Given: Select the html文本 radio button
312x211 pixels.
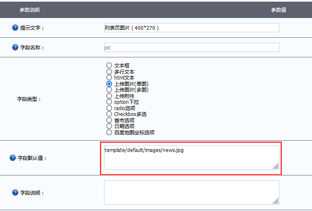Looking at the screenshot, I should (109, 77).
